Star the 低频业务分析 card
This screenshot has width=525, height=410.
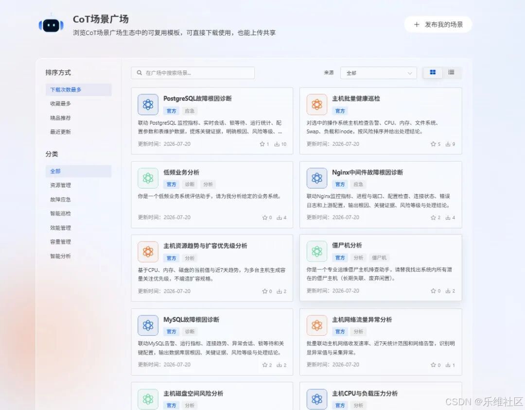265,218
